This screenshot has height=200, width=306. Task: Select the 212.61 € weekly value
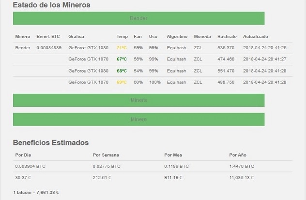[102, 178]
